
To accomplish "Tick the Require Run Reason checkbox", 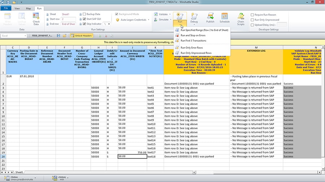I will point(252,15).
